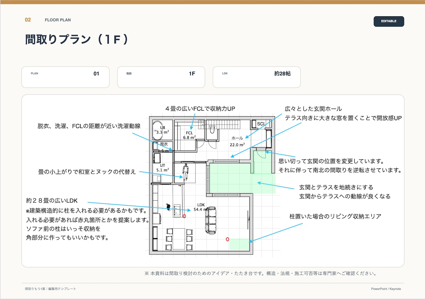425x299 pixels.
Task: Click the person figure on the tatami area
Action: click(x=186, y=172)
